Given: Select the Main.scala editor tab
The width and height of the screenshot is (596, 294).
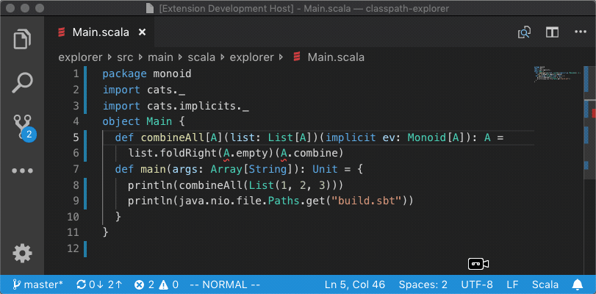Looking at the screenshot, I should [100, 32].
